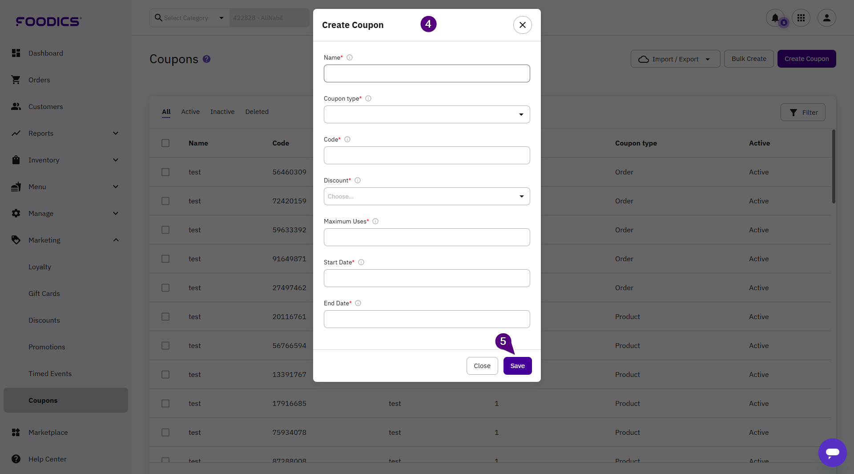Screen dimensions: 854x474
Task: Click the info icon next to End Date
Action: pos(358,303)
